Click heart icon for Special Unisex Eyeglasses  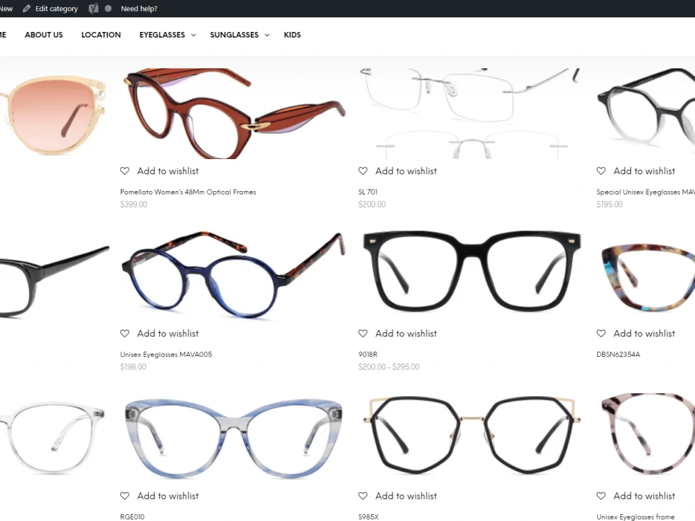point(601,171)
